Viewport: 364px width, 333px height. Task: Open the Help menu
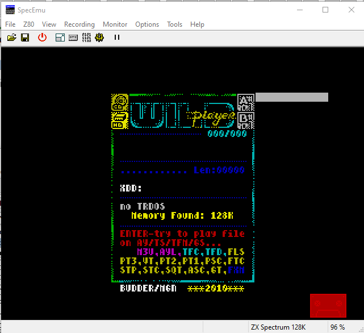coord(197,24)
